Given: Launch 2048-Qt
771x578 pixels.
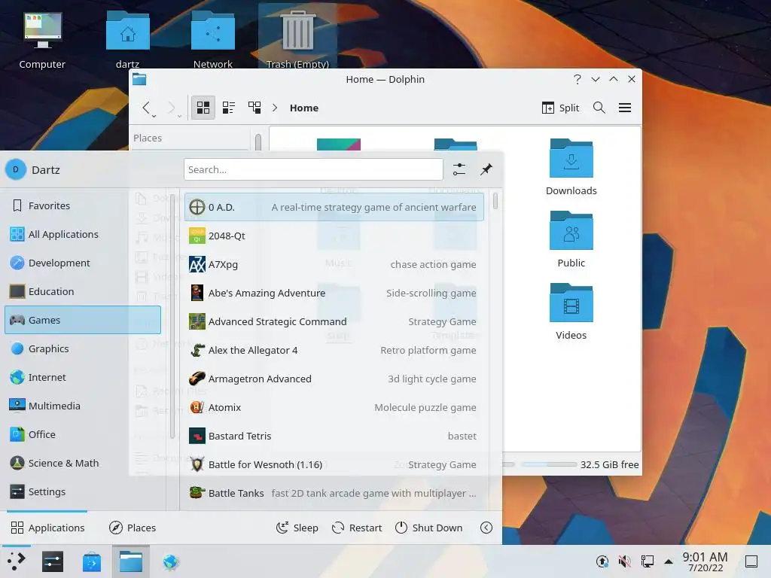Looking at the screenshot, I should tap(334, 236).
